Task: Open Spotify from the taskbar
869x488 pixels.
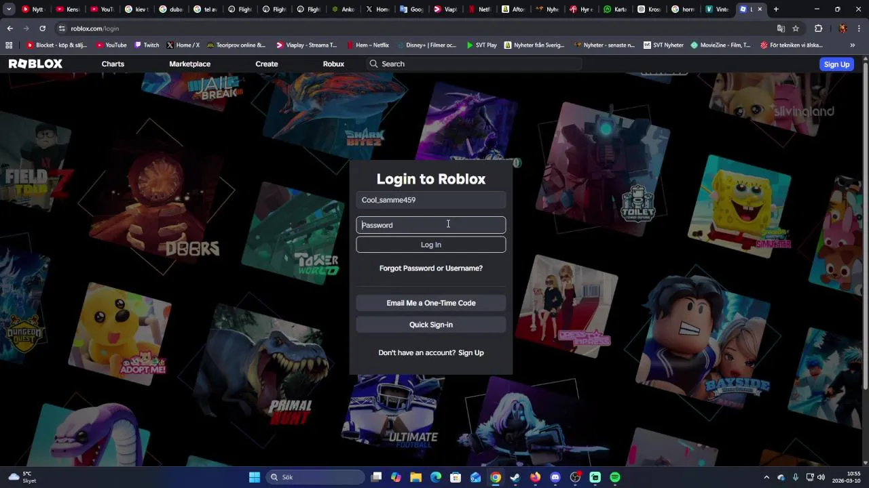Action: [615, 477]
